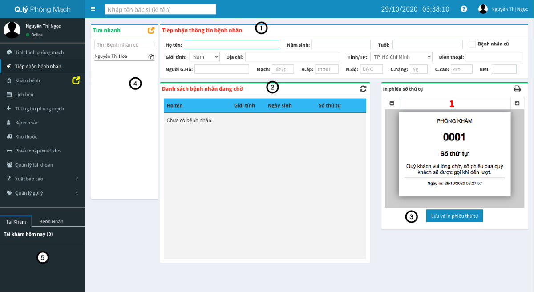Click the copy icon next to Nguyễn Thị Hoa
Viewport: 534px width, 292px height.
tap(150, 56)
